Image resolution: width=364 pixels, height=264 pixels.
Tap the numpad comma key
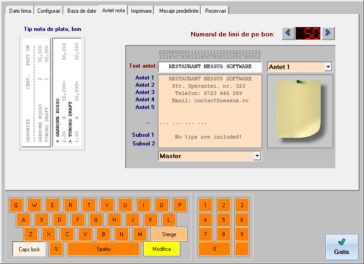click(x=242, y=249)
